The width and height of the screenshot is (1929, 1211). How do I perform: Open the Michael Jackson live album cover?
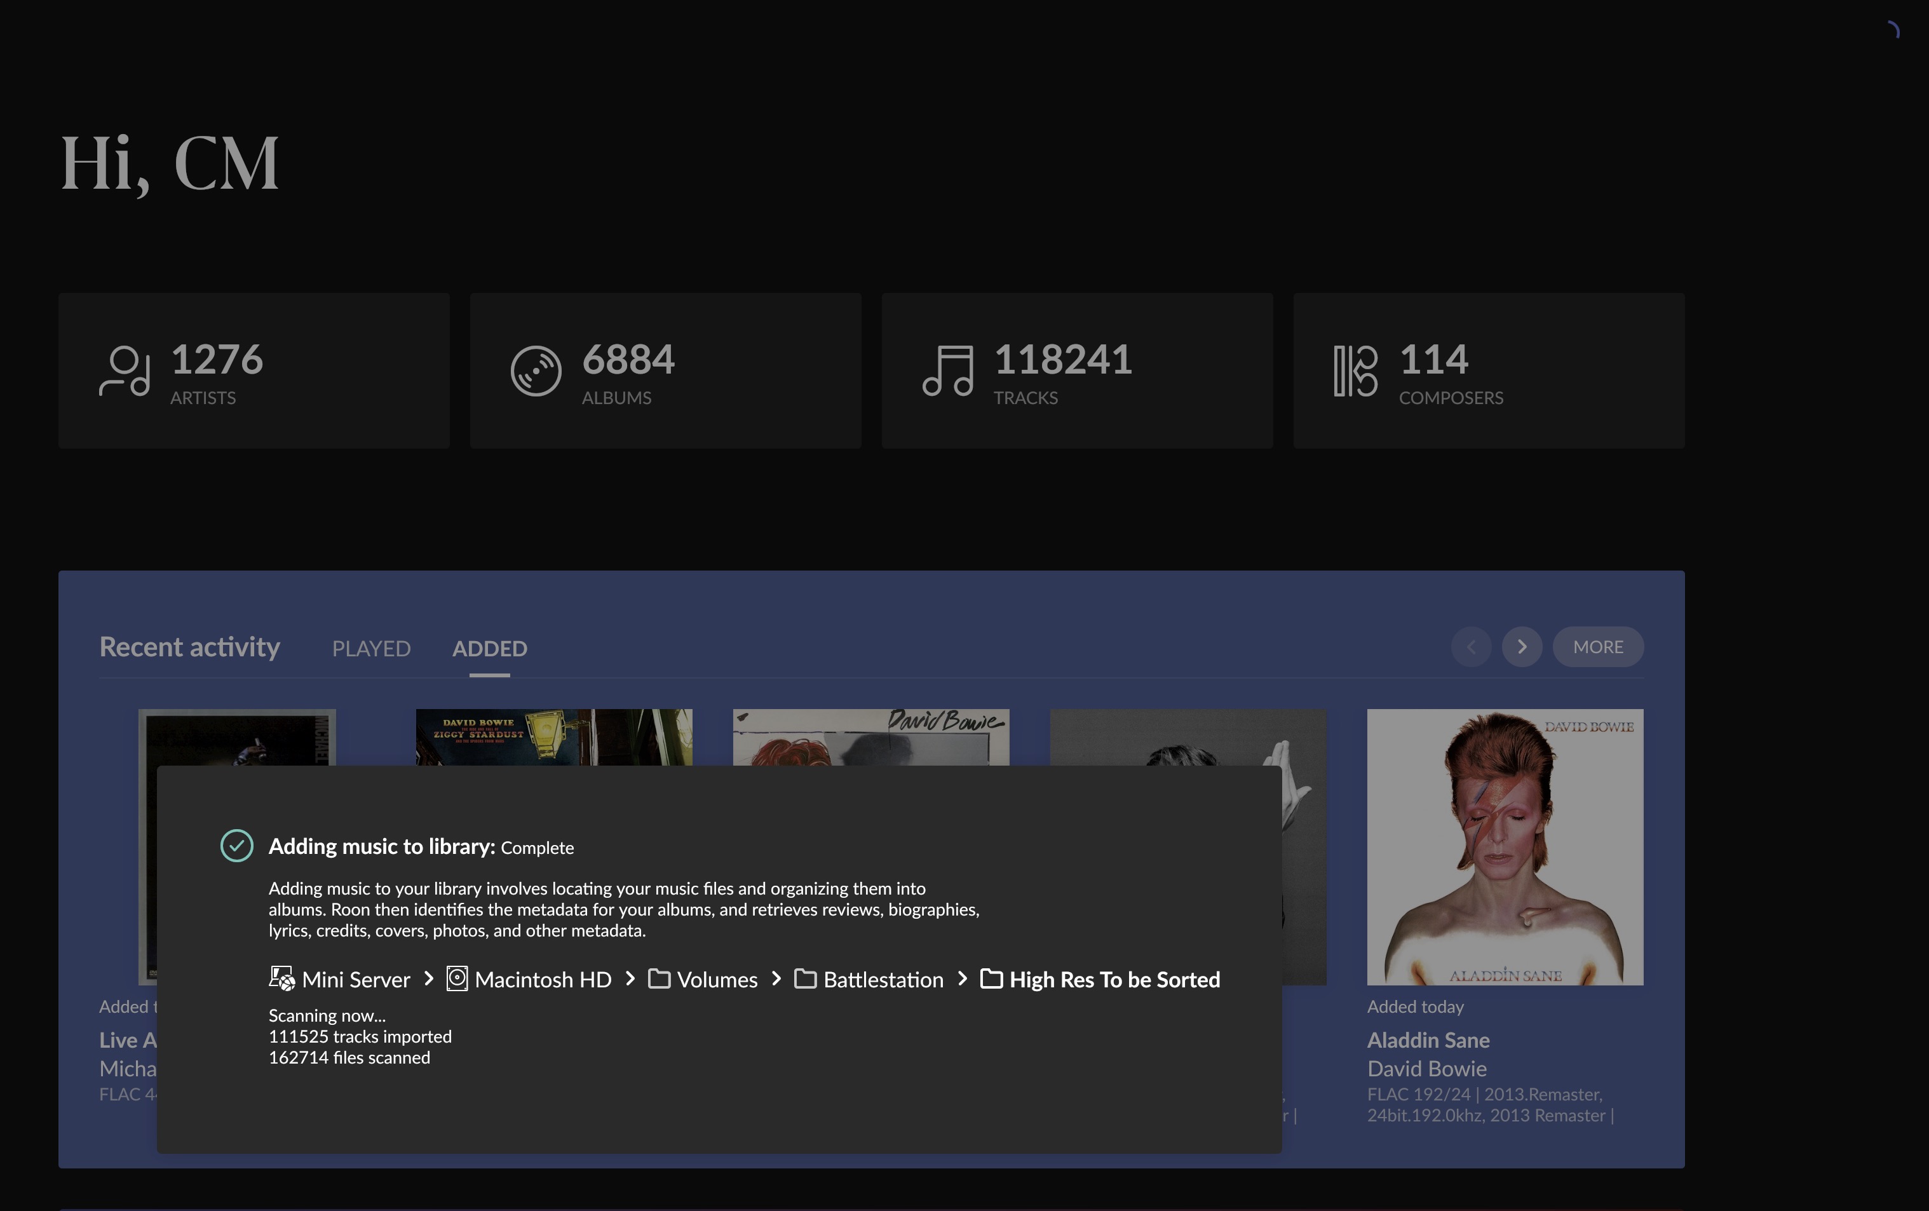pyautogui.click(x=237, y=737)
